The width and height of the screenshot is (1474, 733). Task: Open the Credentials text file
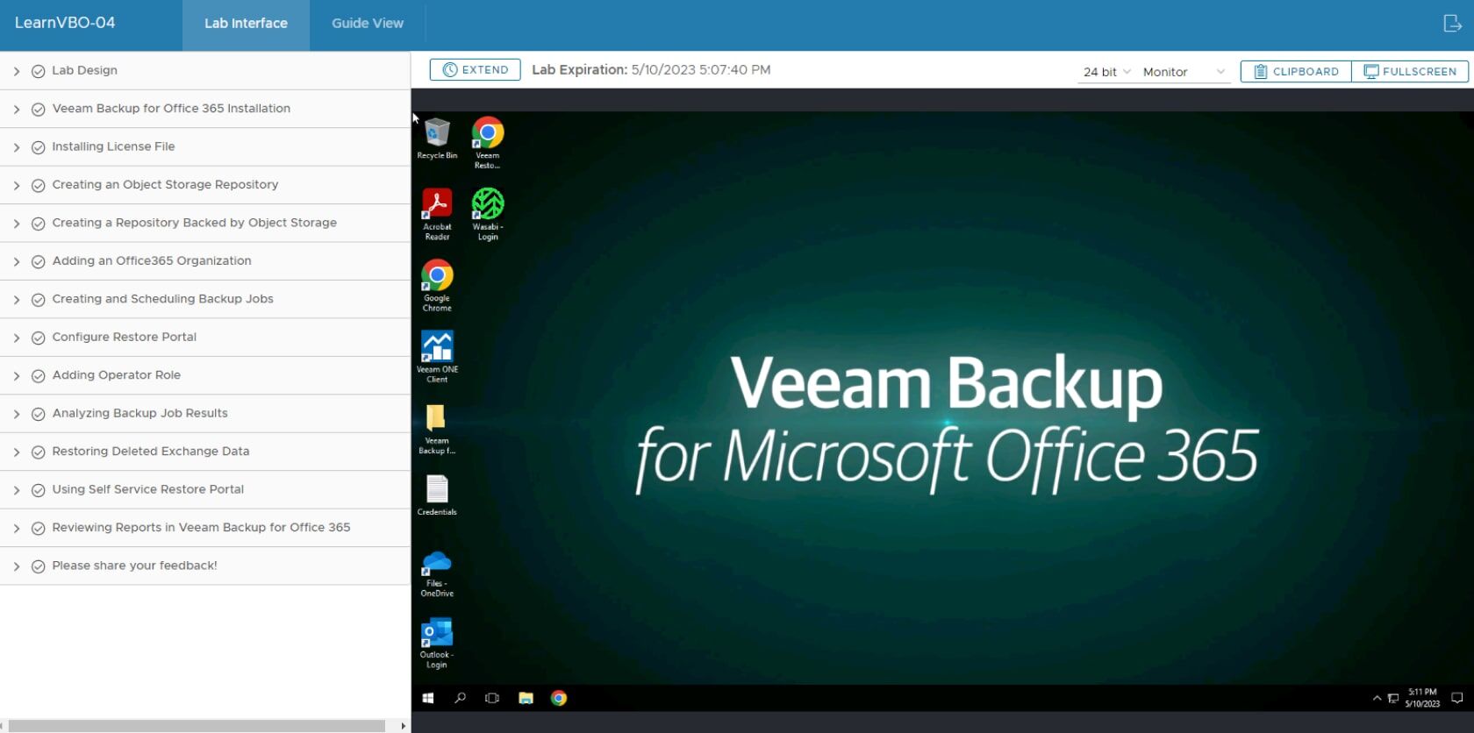pyautogui.click(x=437, y=495)
